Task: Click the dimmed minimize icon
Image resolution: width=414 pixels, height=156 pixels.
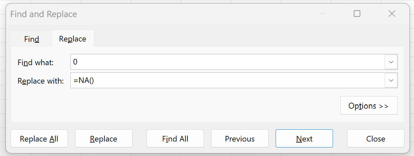Action: coord(322,13)
